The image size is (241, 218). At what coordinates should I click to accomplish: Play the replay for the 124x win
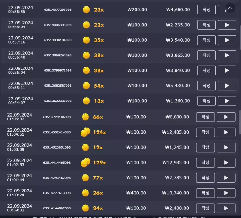coord(226,132)
